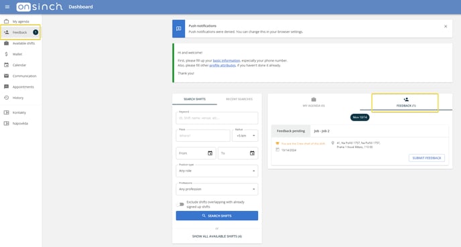This screenshot has width=461, height=247.
Task: Click the My agenda briefcase sidebar icon
Action: point(7,21)
